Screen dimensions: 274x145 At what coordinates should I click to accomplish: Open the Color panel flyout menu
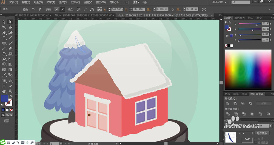(272, 18)
